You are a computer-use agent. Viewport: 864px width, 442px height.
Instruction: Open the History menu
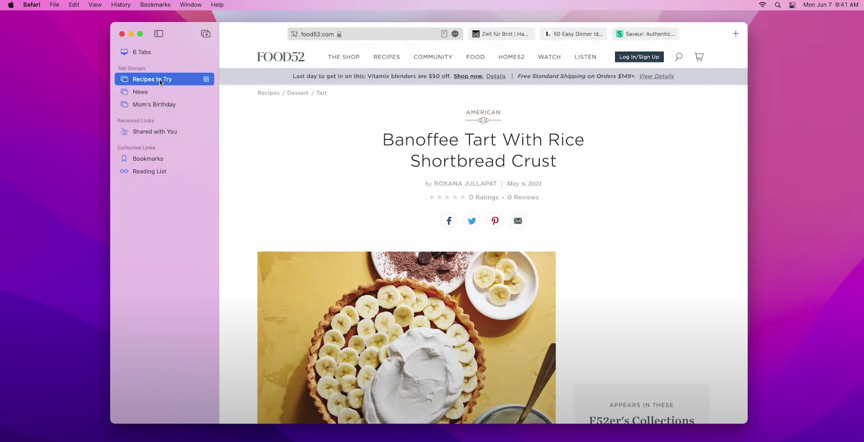click(121, 5)
